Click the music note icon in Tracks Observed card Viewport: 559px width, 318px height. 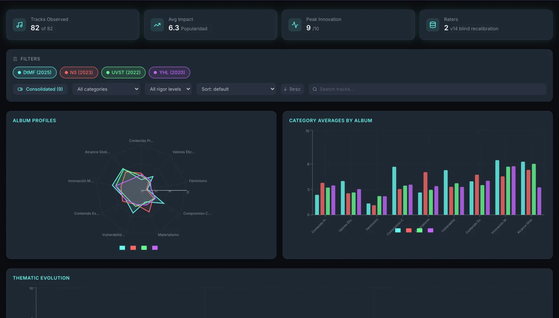point(20,25)
